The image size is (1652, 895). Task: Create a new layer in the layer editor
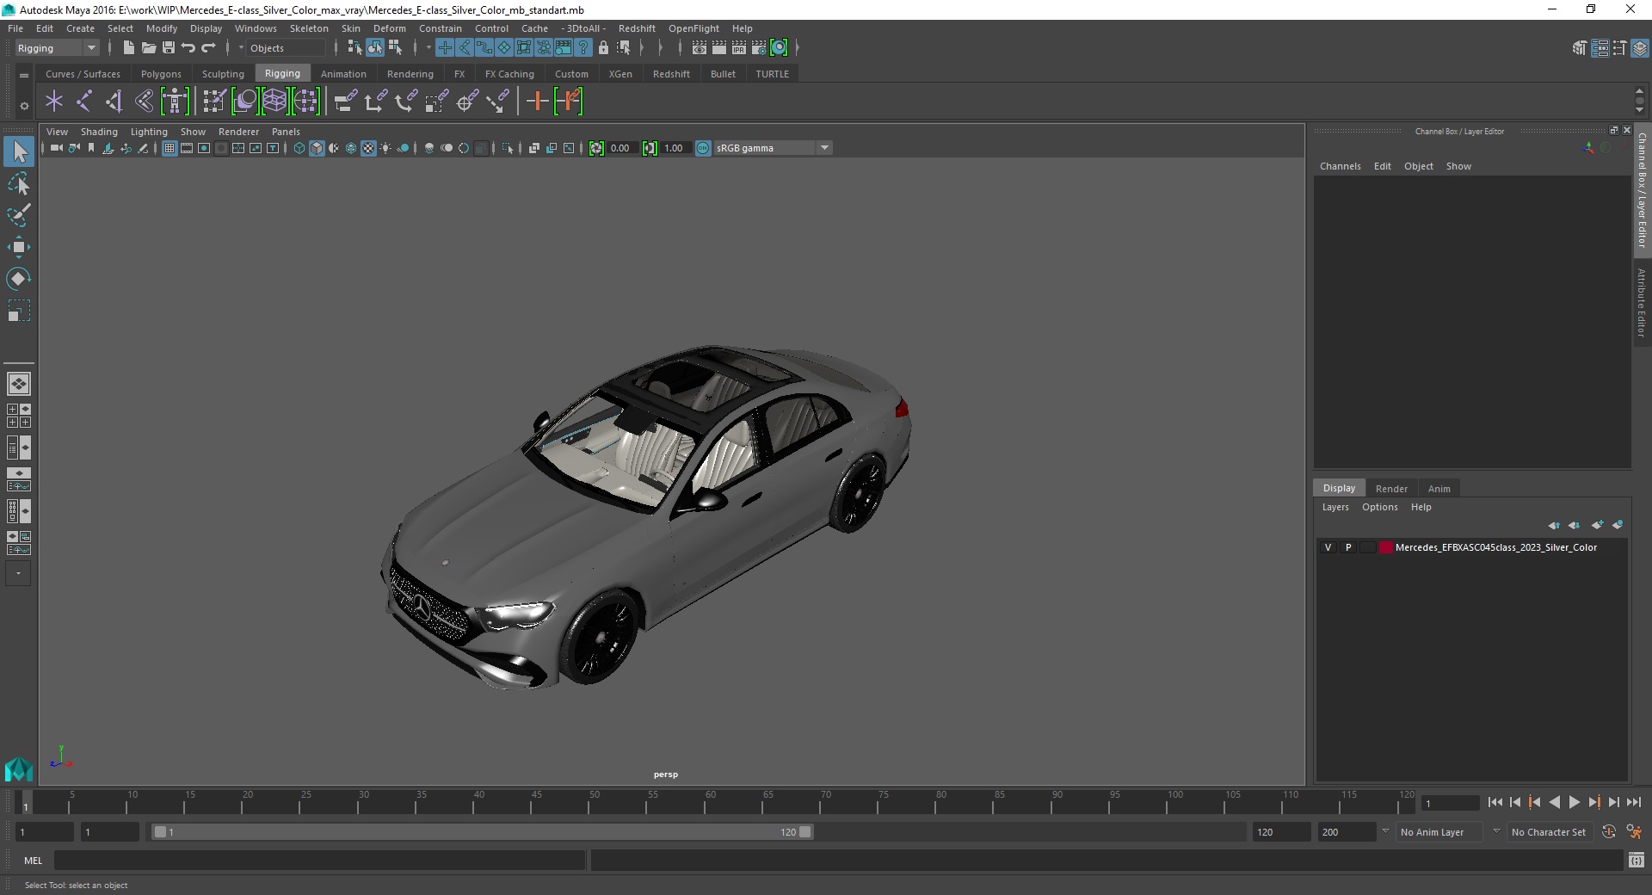tap(1597, 525)
